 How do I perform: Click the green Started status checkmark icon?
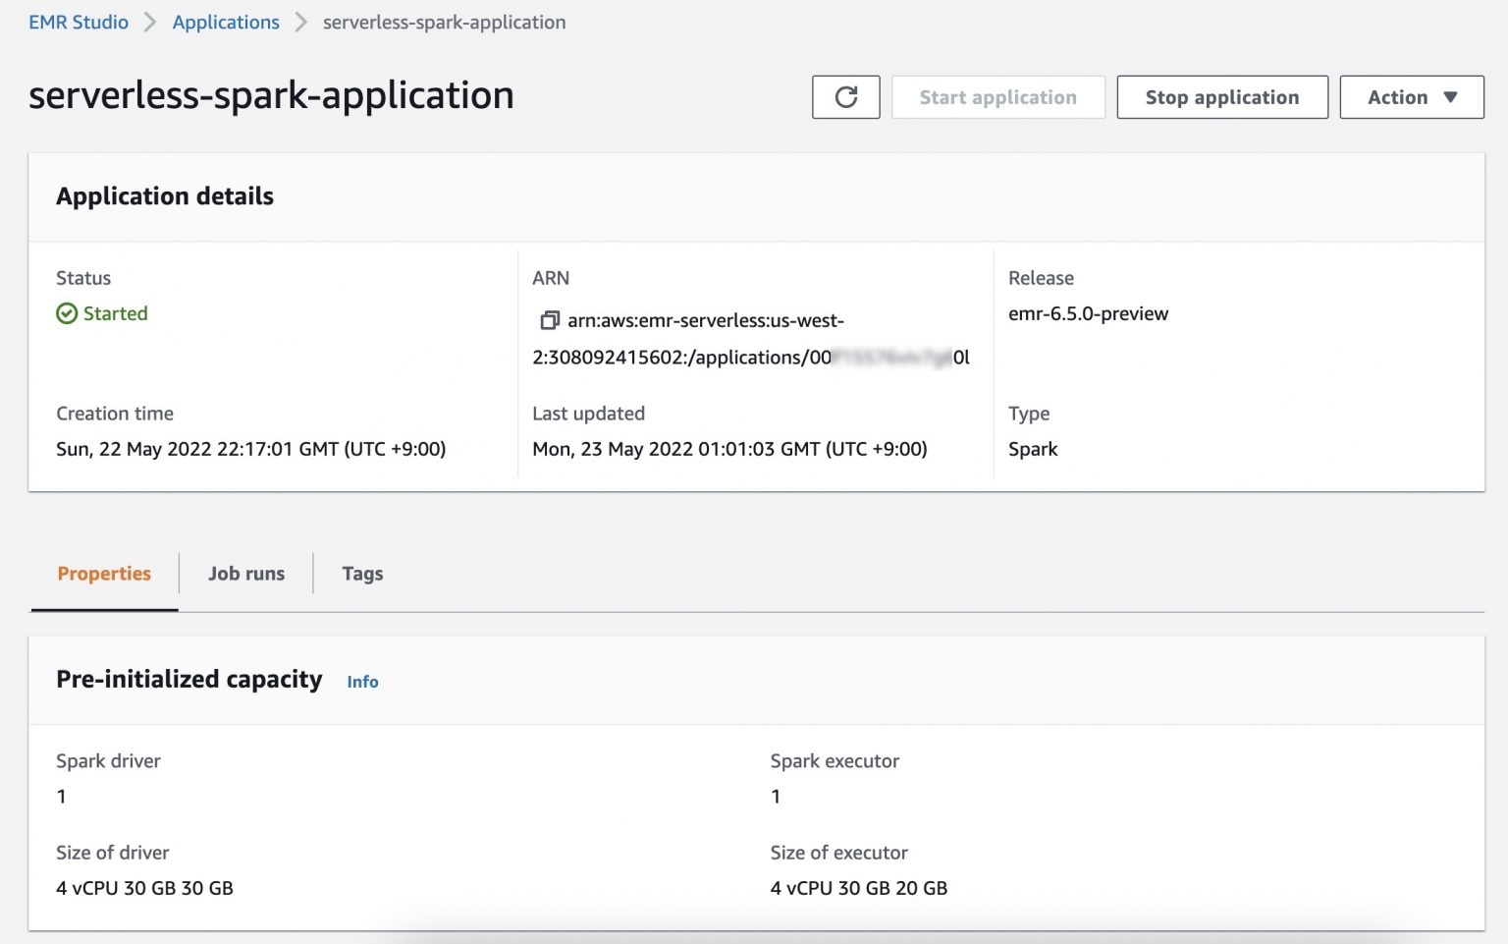(x=66, y=313)
